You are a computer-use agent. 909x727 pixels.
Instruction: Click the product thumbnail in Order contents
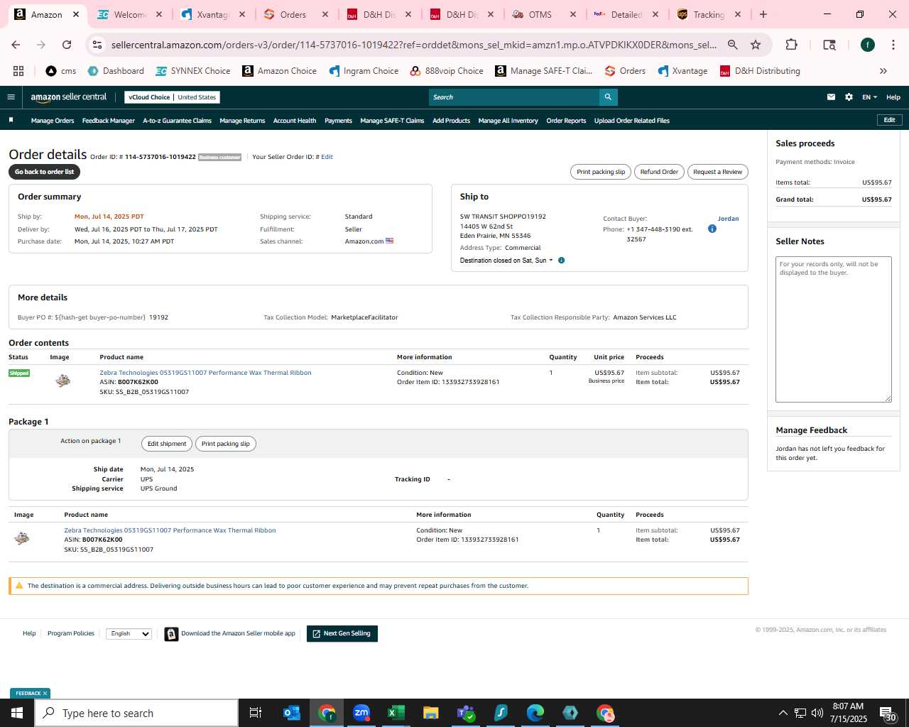(62, 381)
